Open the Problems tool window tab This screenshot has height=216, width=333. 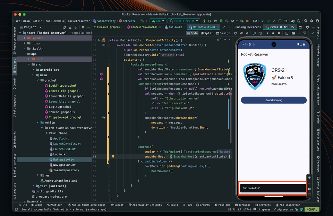(222, 205)
